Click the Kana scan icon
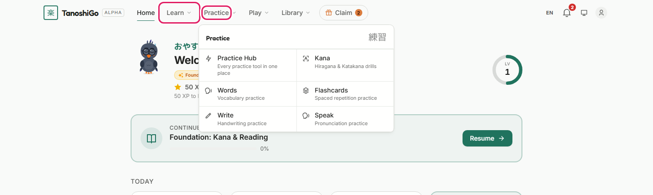The image size is (653, 195). coord(306,58)
